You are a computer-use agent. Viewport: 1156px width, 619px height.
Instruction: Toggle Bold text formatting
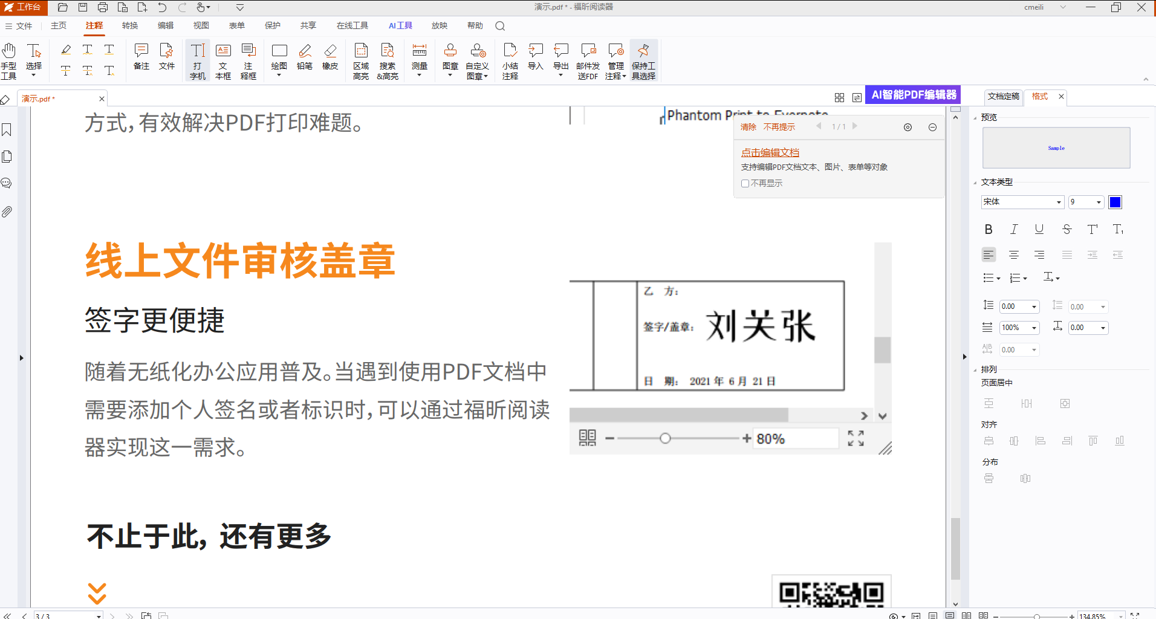989,229
